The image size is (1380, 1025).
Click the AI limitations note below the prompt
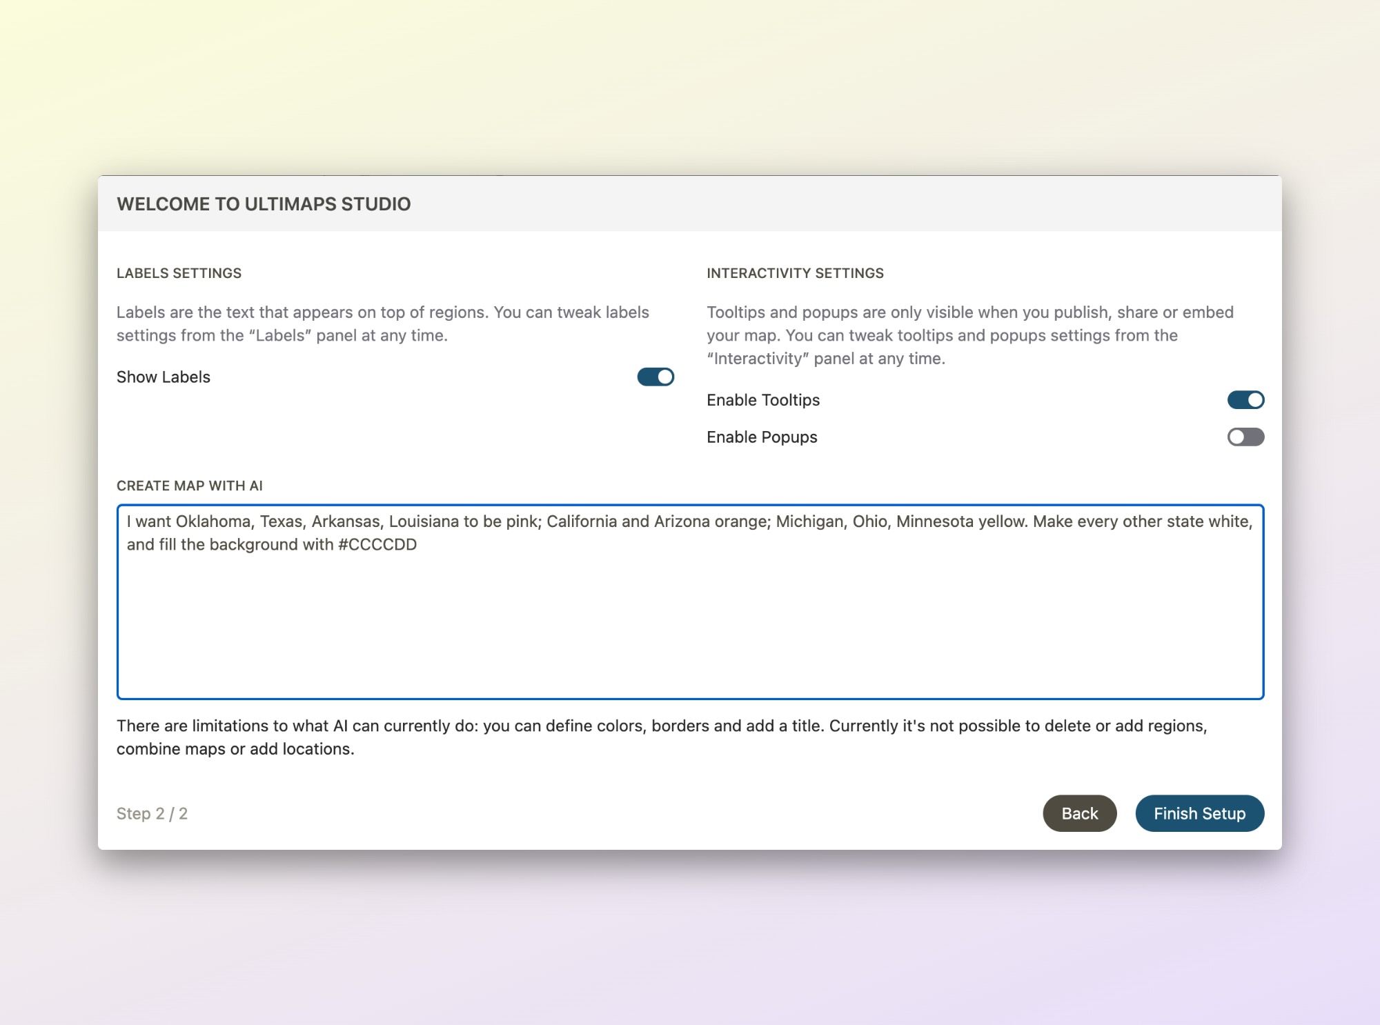[x=661, y=737]
